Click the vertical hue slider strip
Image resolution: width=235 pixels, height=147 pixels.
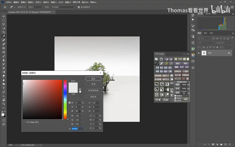point(65,100)
